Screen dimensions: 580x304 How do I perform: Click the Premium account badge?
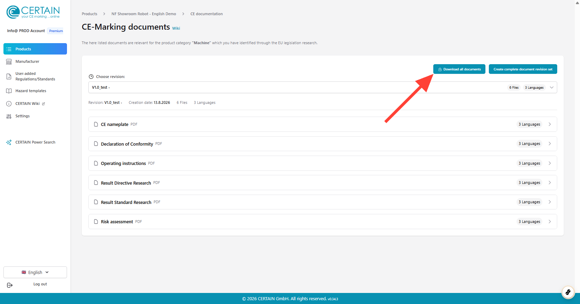tap(56, 31)
